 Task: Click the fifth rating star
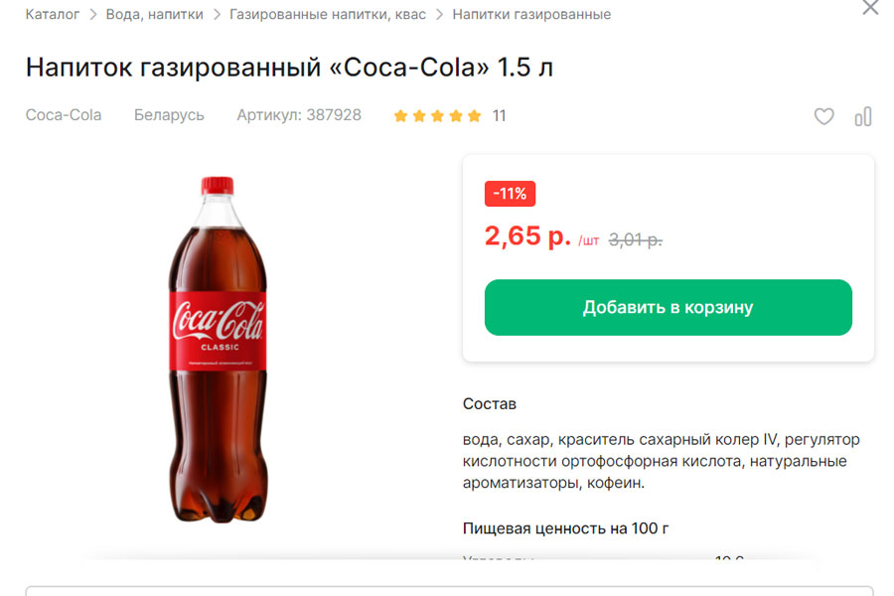click(472, 115)
